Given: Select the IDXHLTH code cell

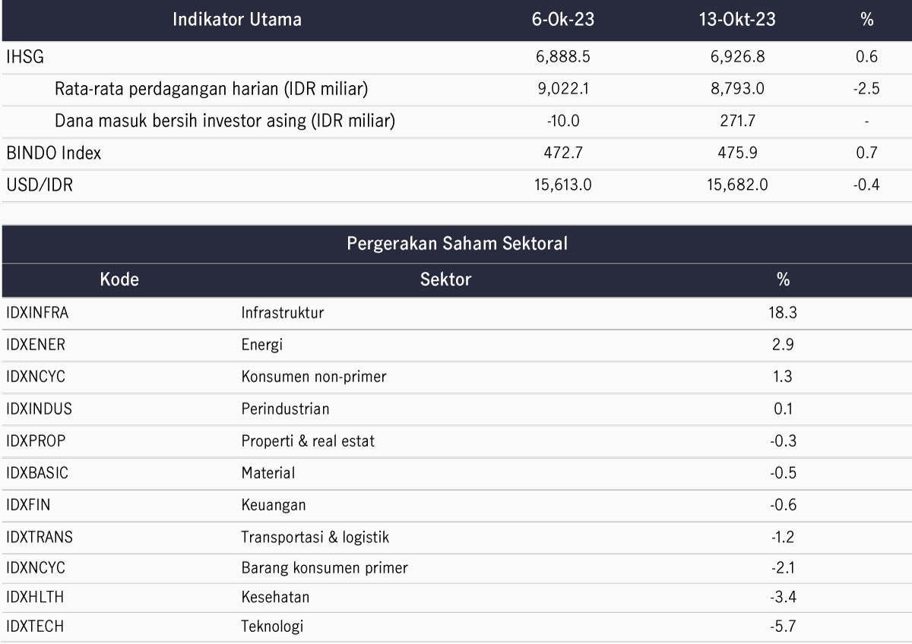Looking at the screenshot, I should (x=35, y=597).
